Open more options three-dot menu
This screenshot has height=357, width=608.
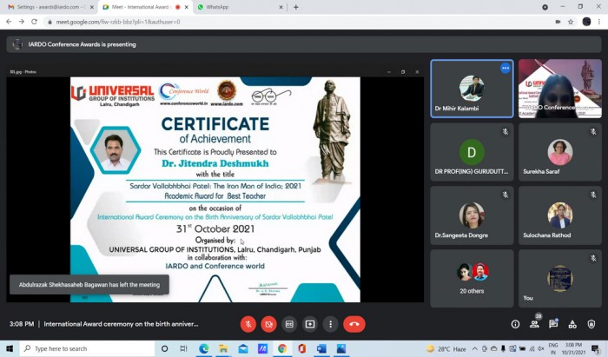click(330, 324)
